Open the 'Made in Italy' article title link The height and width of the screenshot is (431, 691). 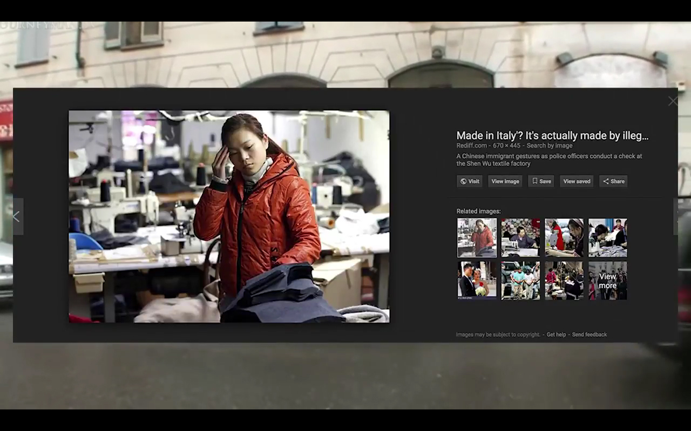552,136
